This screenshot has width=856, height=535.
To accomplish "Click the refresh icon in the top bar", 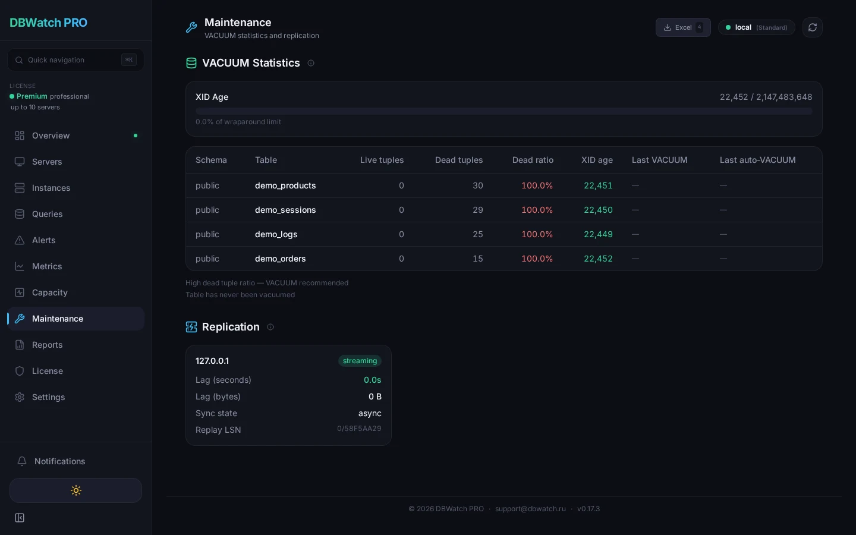I will click(813, 27).
